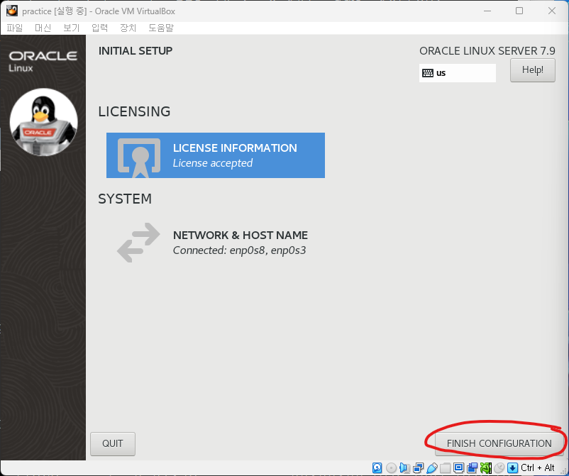Click the VirtualBox window title icon
The image size is (569, 476).
(12, 11)
